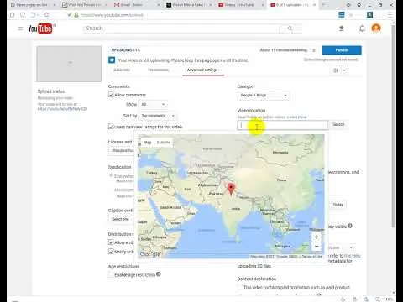
Task: Toggle 'Users can view ratings' checkbox
Action: 111,127
